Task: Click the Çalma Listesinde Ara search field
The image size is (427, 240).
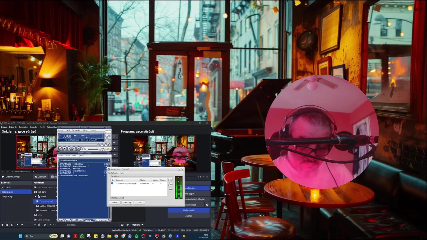Action: click(84, 160)
